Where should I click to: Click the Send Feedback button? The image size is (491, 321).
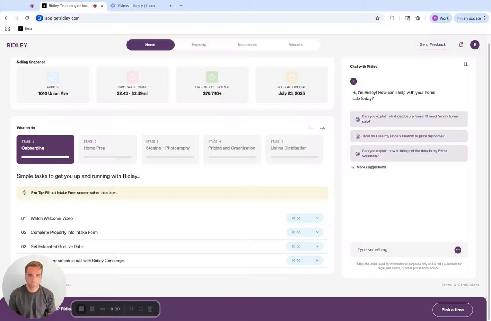[x=433, y=44]
